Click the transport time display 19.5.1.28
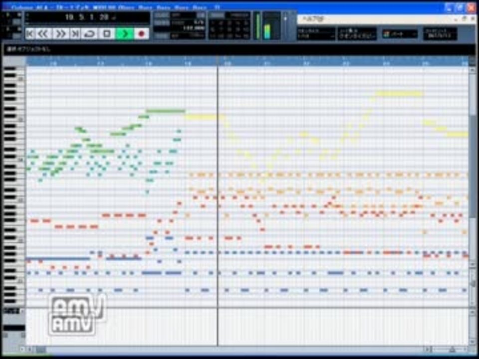 click(x=87, y=17)
